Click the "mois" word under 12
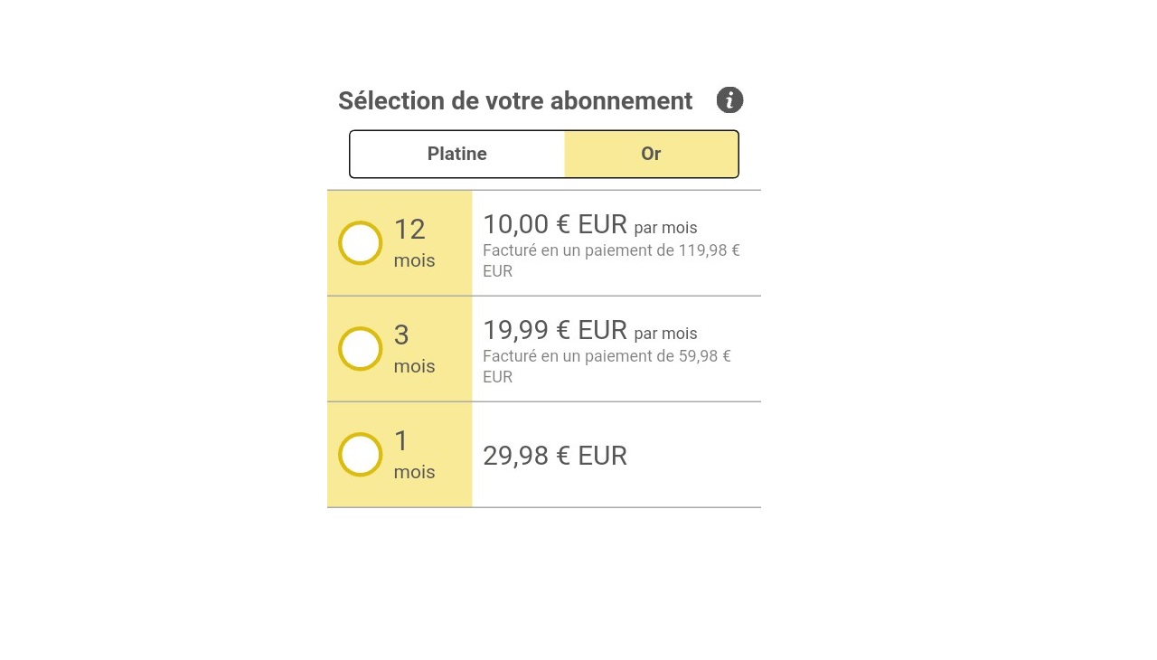The height and width of the screenshot is (660, 1157). pyautogui.click(x=414, y=261)
